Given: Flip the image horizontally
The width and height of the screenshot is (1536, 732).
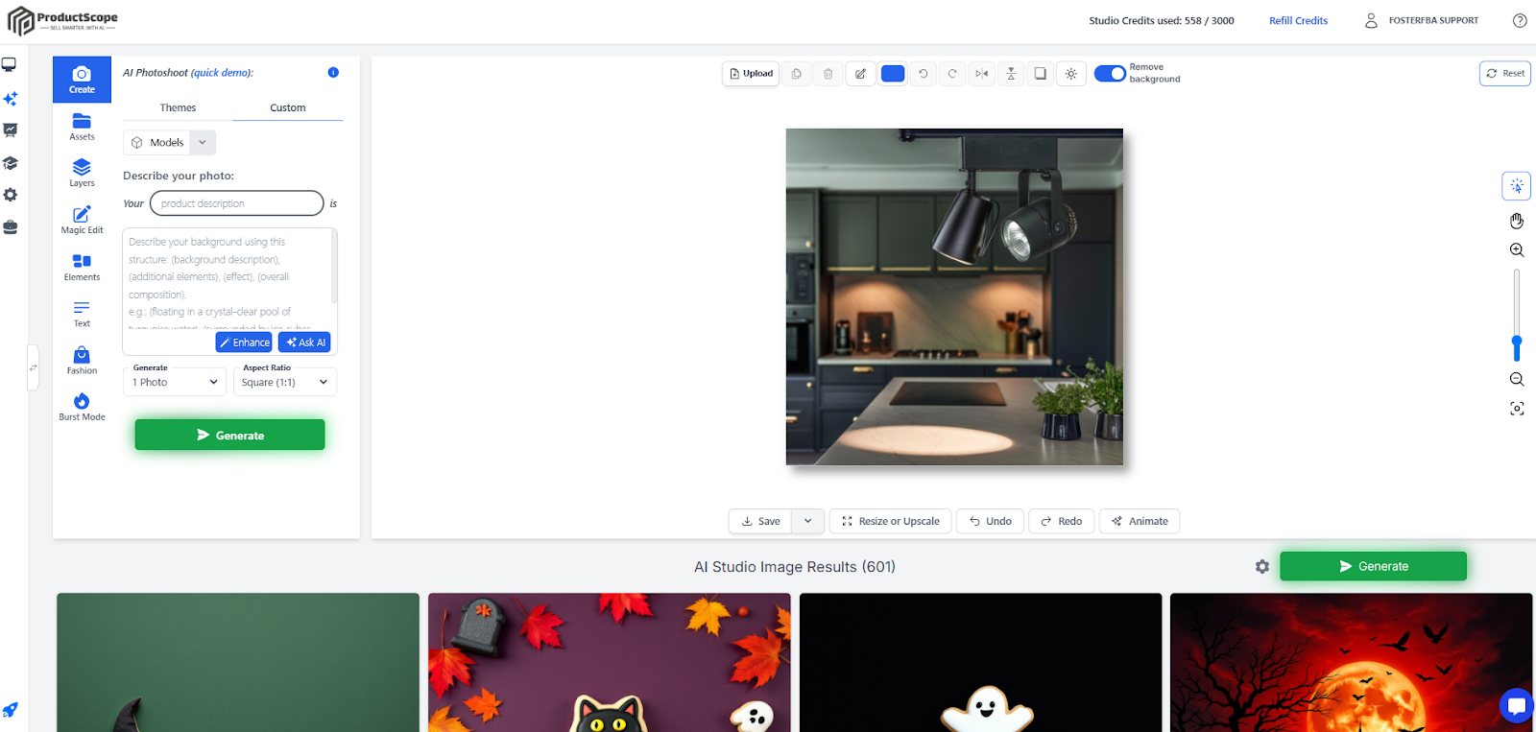Looking at the screenshot, I should point(981,74).
